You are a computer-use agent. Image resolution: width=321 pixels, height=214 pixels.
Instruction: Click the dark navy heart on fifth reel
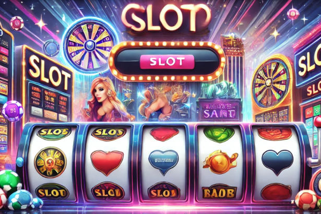coord(277,162)
